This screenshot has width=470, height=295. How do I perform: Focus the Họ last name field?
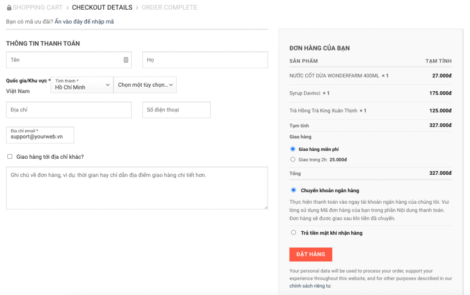[x=205, y=60]
